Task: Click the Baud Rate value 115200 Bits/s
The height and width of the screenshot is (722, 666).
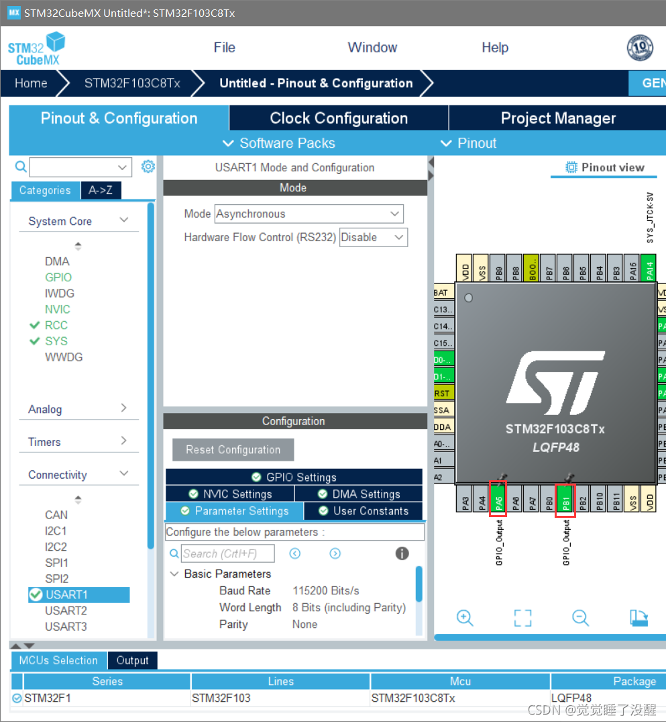Action: coord(326,590)
